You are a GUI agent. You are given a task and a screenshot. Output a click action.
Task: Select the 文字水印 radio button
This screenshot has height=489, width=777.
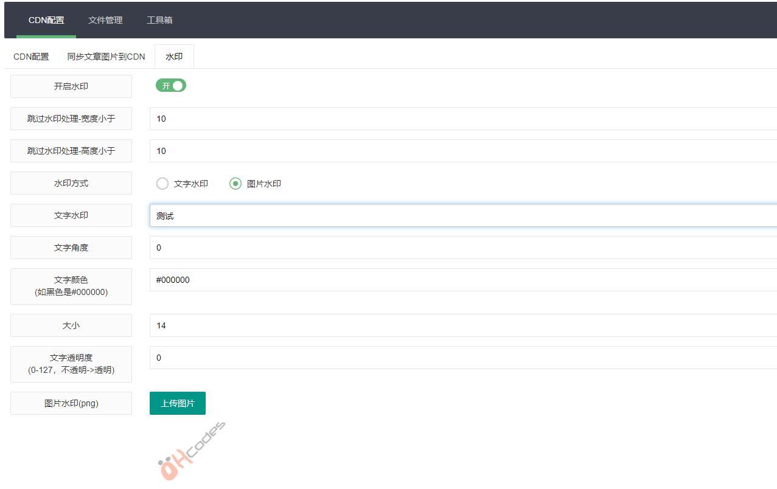(x=162, y=184)
